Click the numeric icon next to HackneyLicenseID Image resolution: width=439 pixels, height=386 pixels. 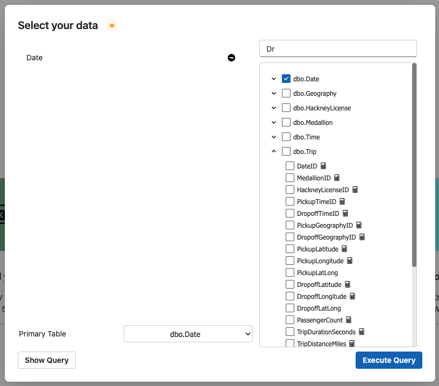tap(355, 190)
